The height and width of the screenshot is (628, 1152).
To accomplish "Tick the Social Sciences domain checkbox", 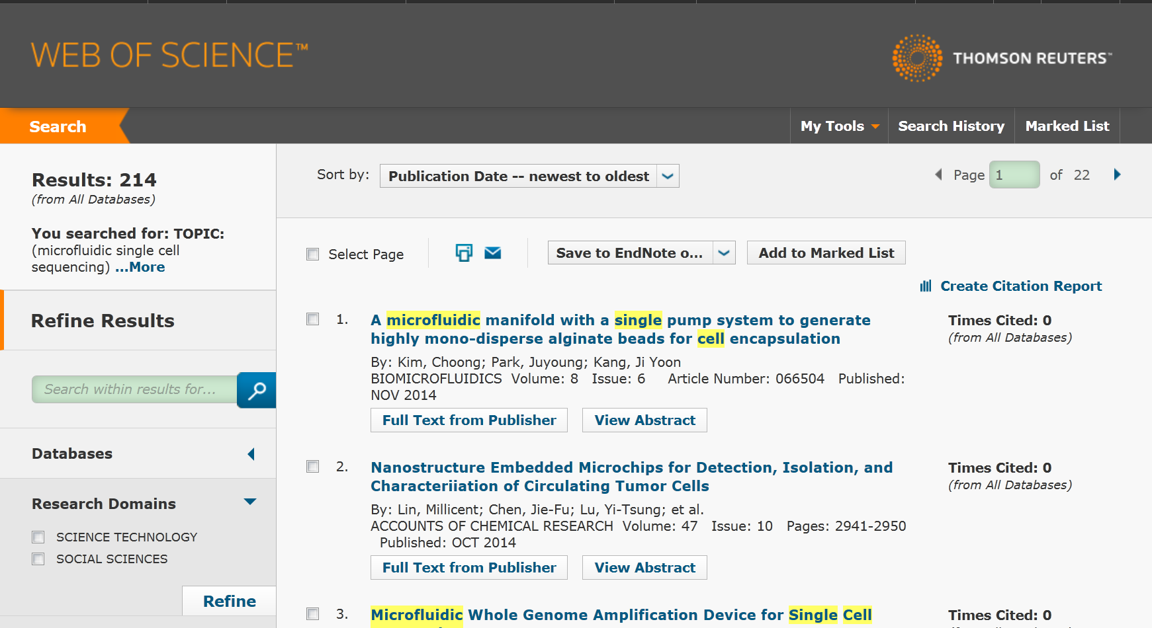I will pos(38,559).
